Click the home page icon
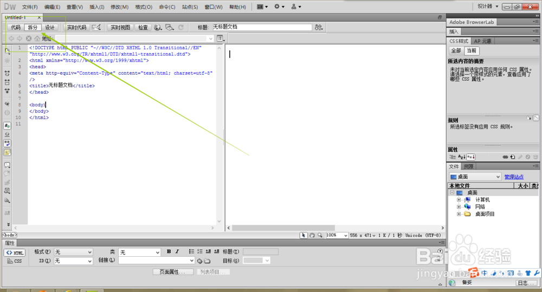Screen dimensions: 542x292 coord(37,38)
